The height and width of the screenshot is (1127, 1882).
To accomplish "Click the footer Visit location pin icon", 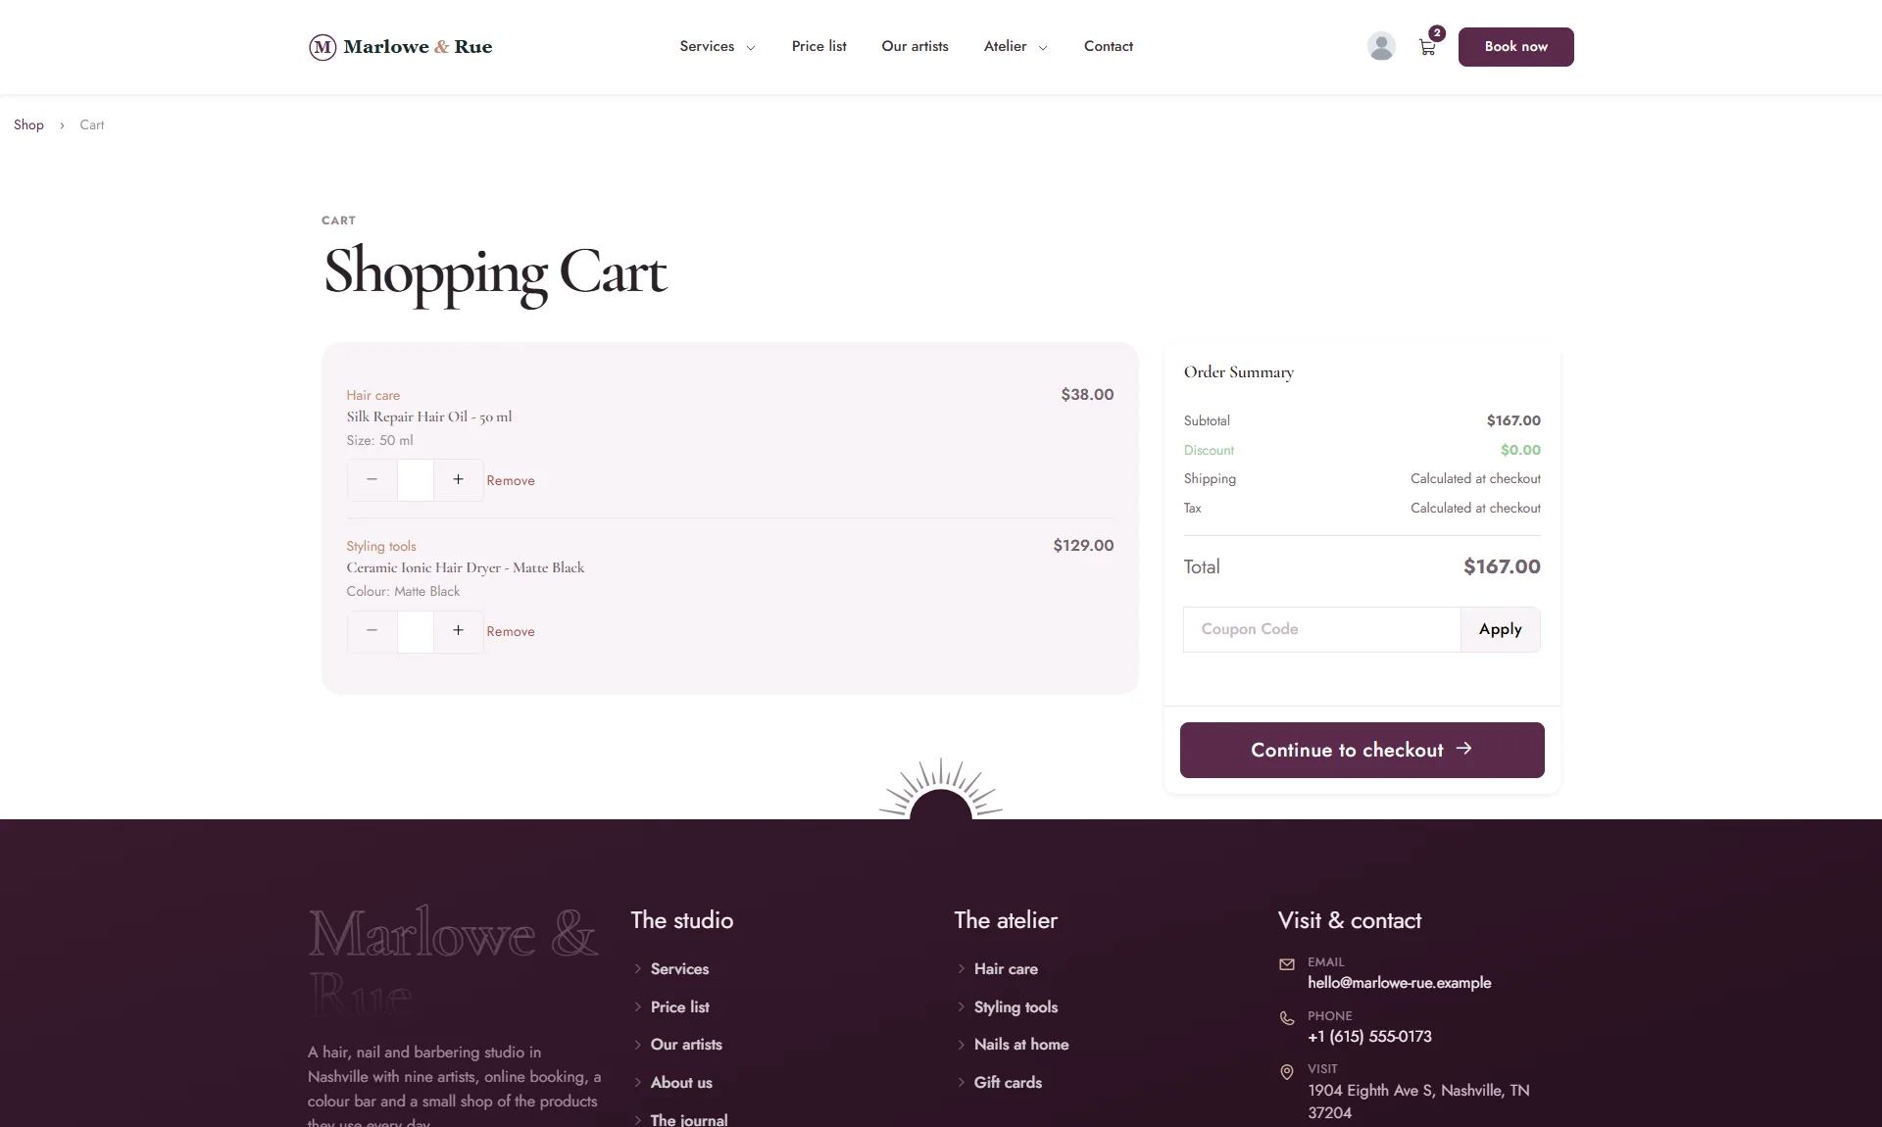I will point(1287,1072).
